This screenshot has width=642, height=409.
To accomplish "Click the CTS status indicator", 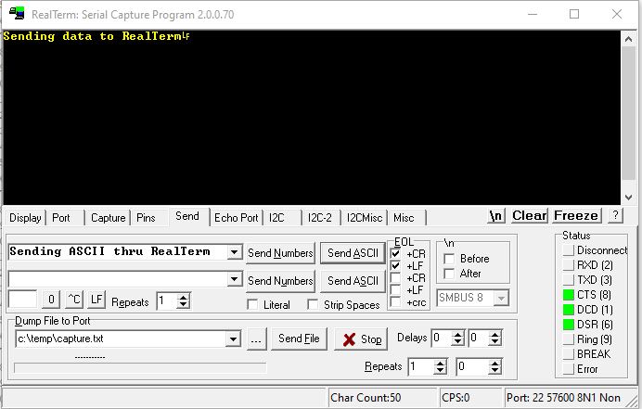I will click(568, 295).
